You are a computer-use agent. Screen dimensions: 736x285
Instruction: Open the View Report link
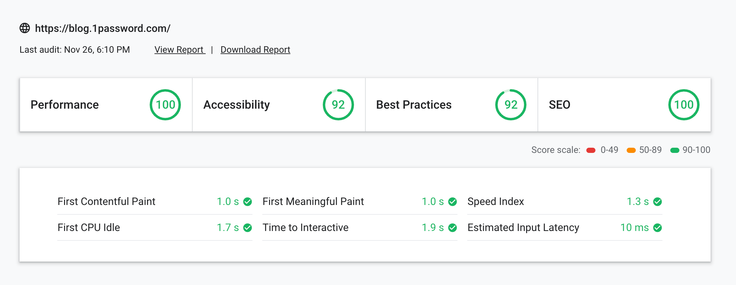click(x=179, y=50)
